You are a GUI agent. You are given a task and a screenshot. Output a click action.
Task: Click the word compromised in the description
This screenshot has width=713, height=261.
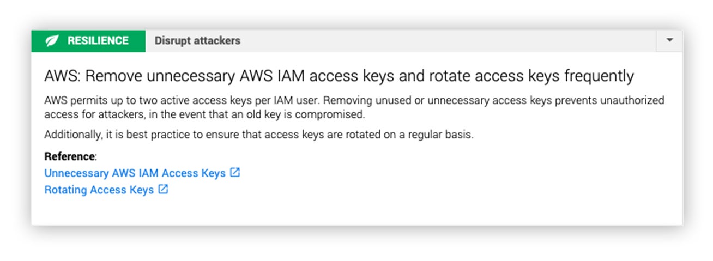(x=335, y=115)
